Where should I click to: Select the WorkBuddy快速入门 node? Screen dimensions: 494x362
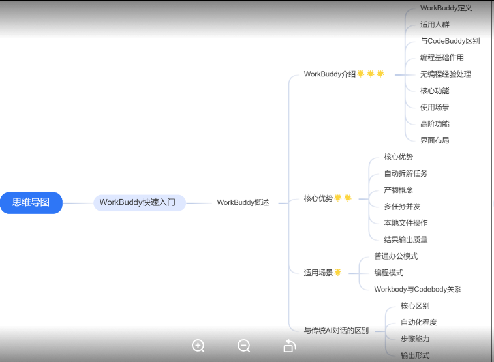(x=139, y=203)
